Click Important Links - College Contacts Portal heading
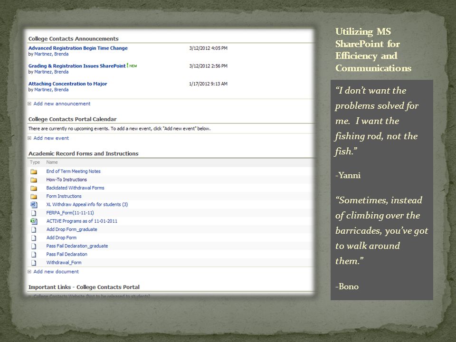This screenshot has width=456, height=342. coord(84,287)
